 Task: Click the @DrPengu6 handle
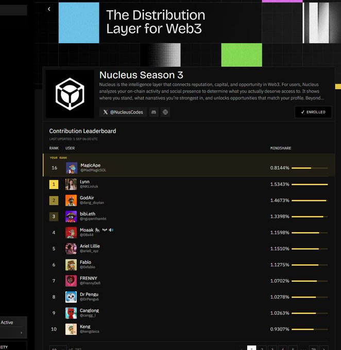(89, 299)
